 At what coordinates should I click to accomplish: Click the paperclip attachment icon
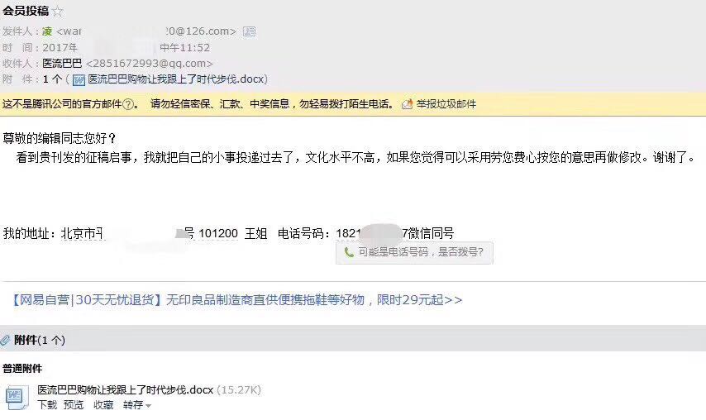[x=6, y=341]
